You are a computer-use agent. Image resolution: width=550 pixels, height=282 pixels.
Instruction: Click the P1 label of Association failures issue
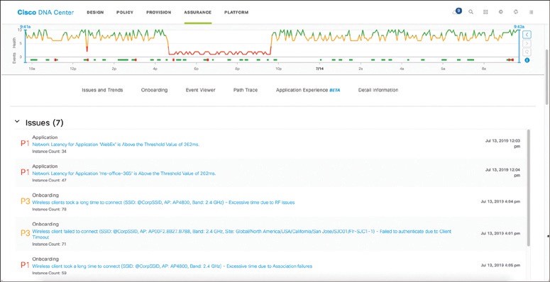pyautogui.click(x=25, y=265)
